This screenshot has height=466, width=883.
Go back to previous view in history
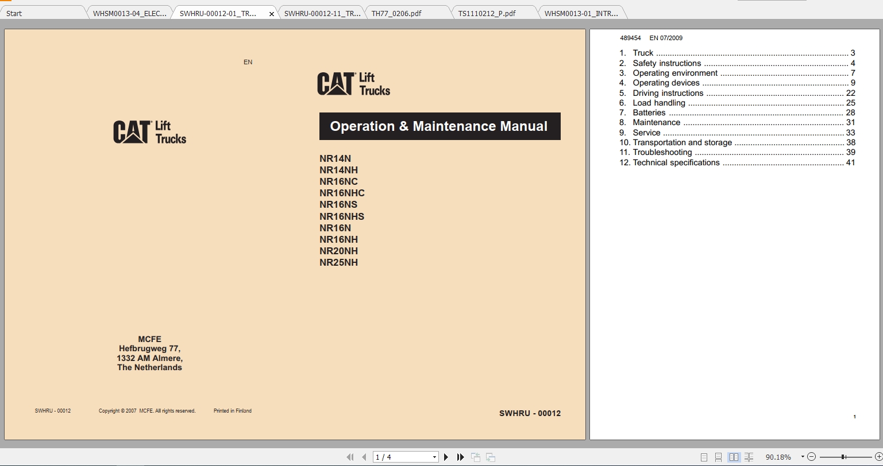pos(476,456)
